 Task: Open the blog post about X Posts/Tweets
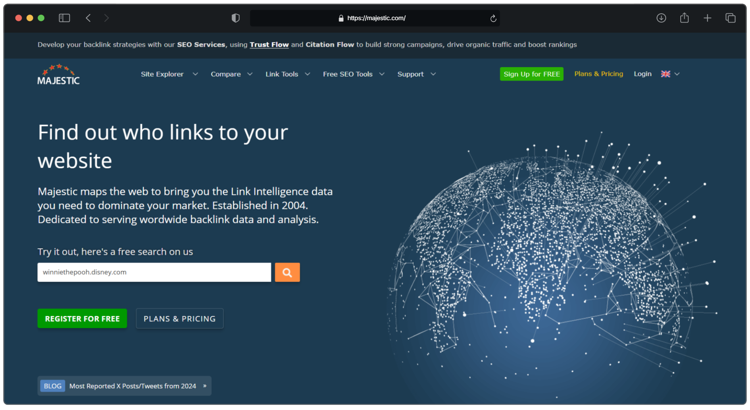tap(125, 386)
